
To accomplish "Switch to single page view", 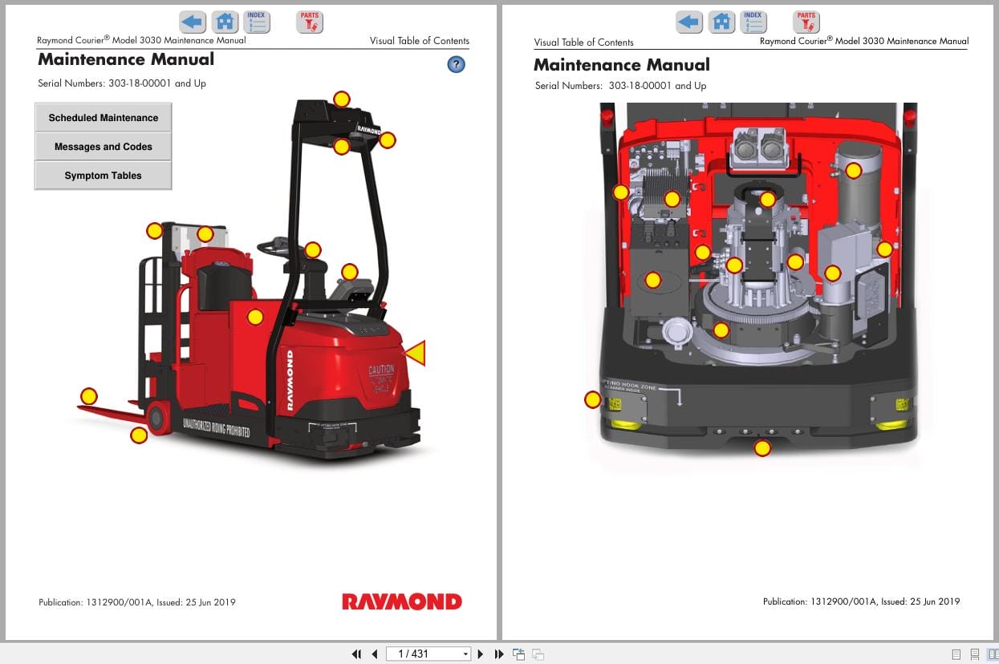I will (956, 654).
